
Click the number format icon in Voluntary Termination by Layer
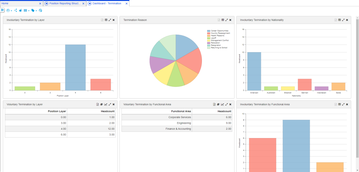coord(101,104)
